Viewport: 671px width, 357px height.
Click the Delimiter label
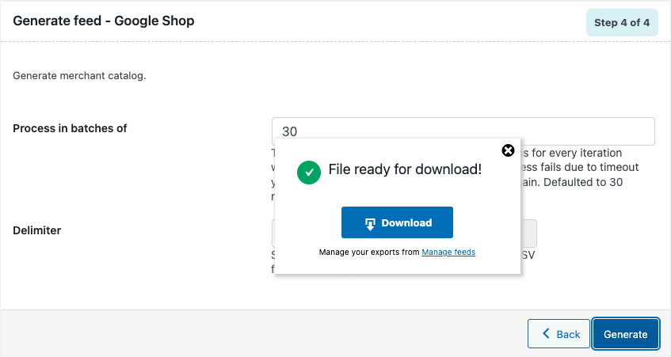pos(36,230)
